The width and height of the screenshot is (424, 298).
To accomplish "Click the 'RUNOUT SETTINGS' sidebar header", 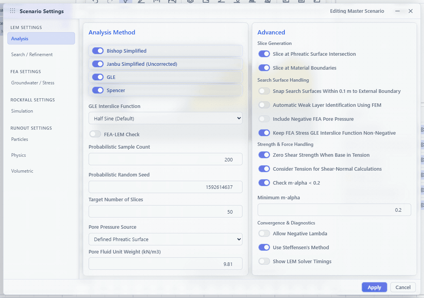I will pyautogui.click(x=31, y=128).
